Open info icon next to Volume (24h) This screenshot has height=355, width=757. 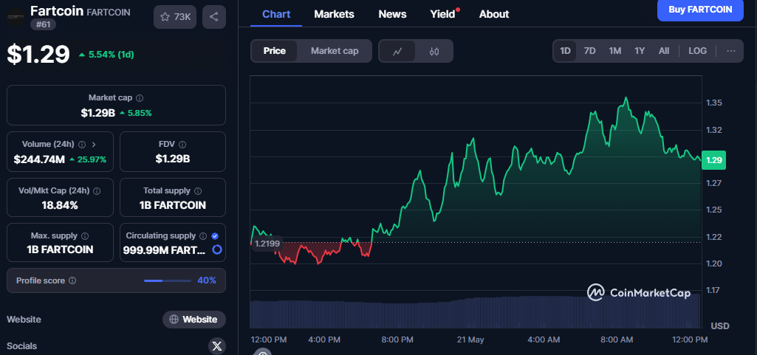(x=82, y=144)
